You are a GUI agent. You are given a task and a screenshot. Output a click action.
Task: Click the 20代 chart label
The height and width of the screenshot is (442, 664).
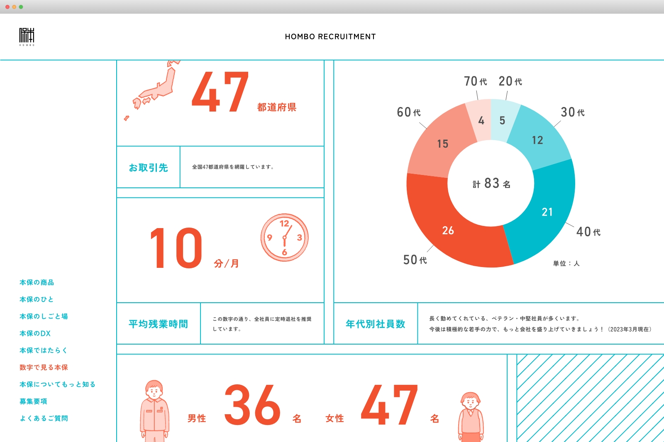[510, 81]
